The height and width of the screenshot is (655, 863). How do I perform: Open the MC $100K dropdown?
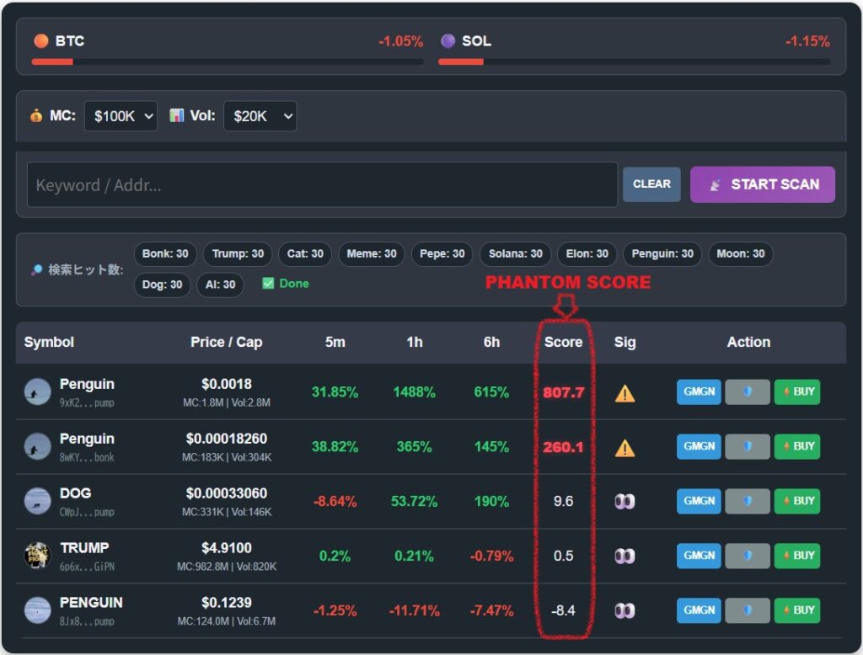(121, 116)
